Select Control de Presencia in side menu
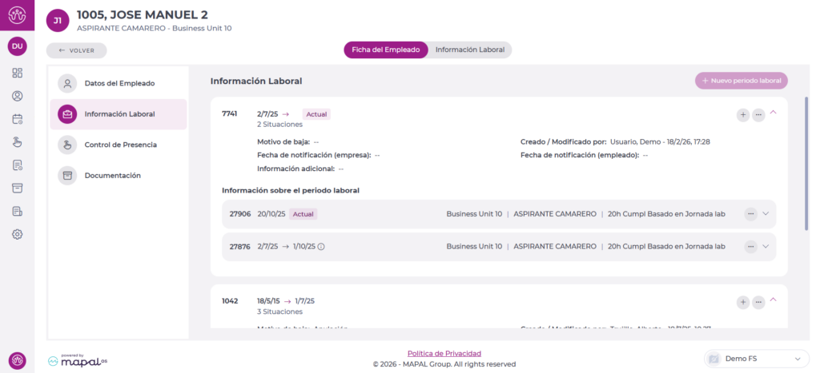 pos(120,145)
